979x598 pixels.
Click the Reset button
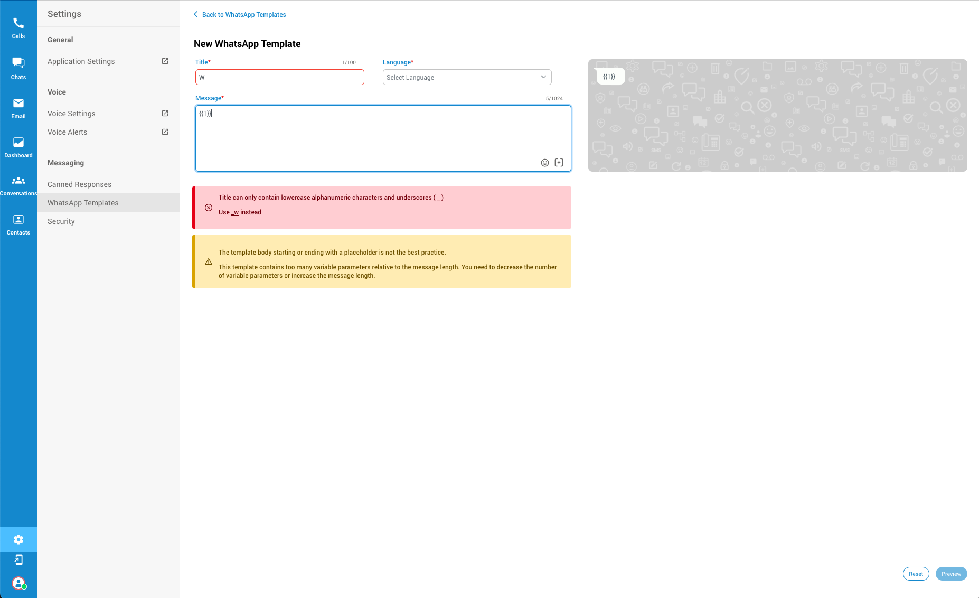[916, 574]
